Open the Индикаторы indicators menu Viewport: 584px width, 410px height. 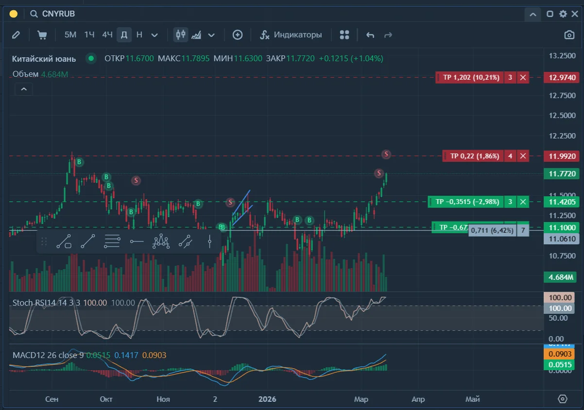pyautogui.click(x=291, y=34)
